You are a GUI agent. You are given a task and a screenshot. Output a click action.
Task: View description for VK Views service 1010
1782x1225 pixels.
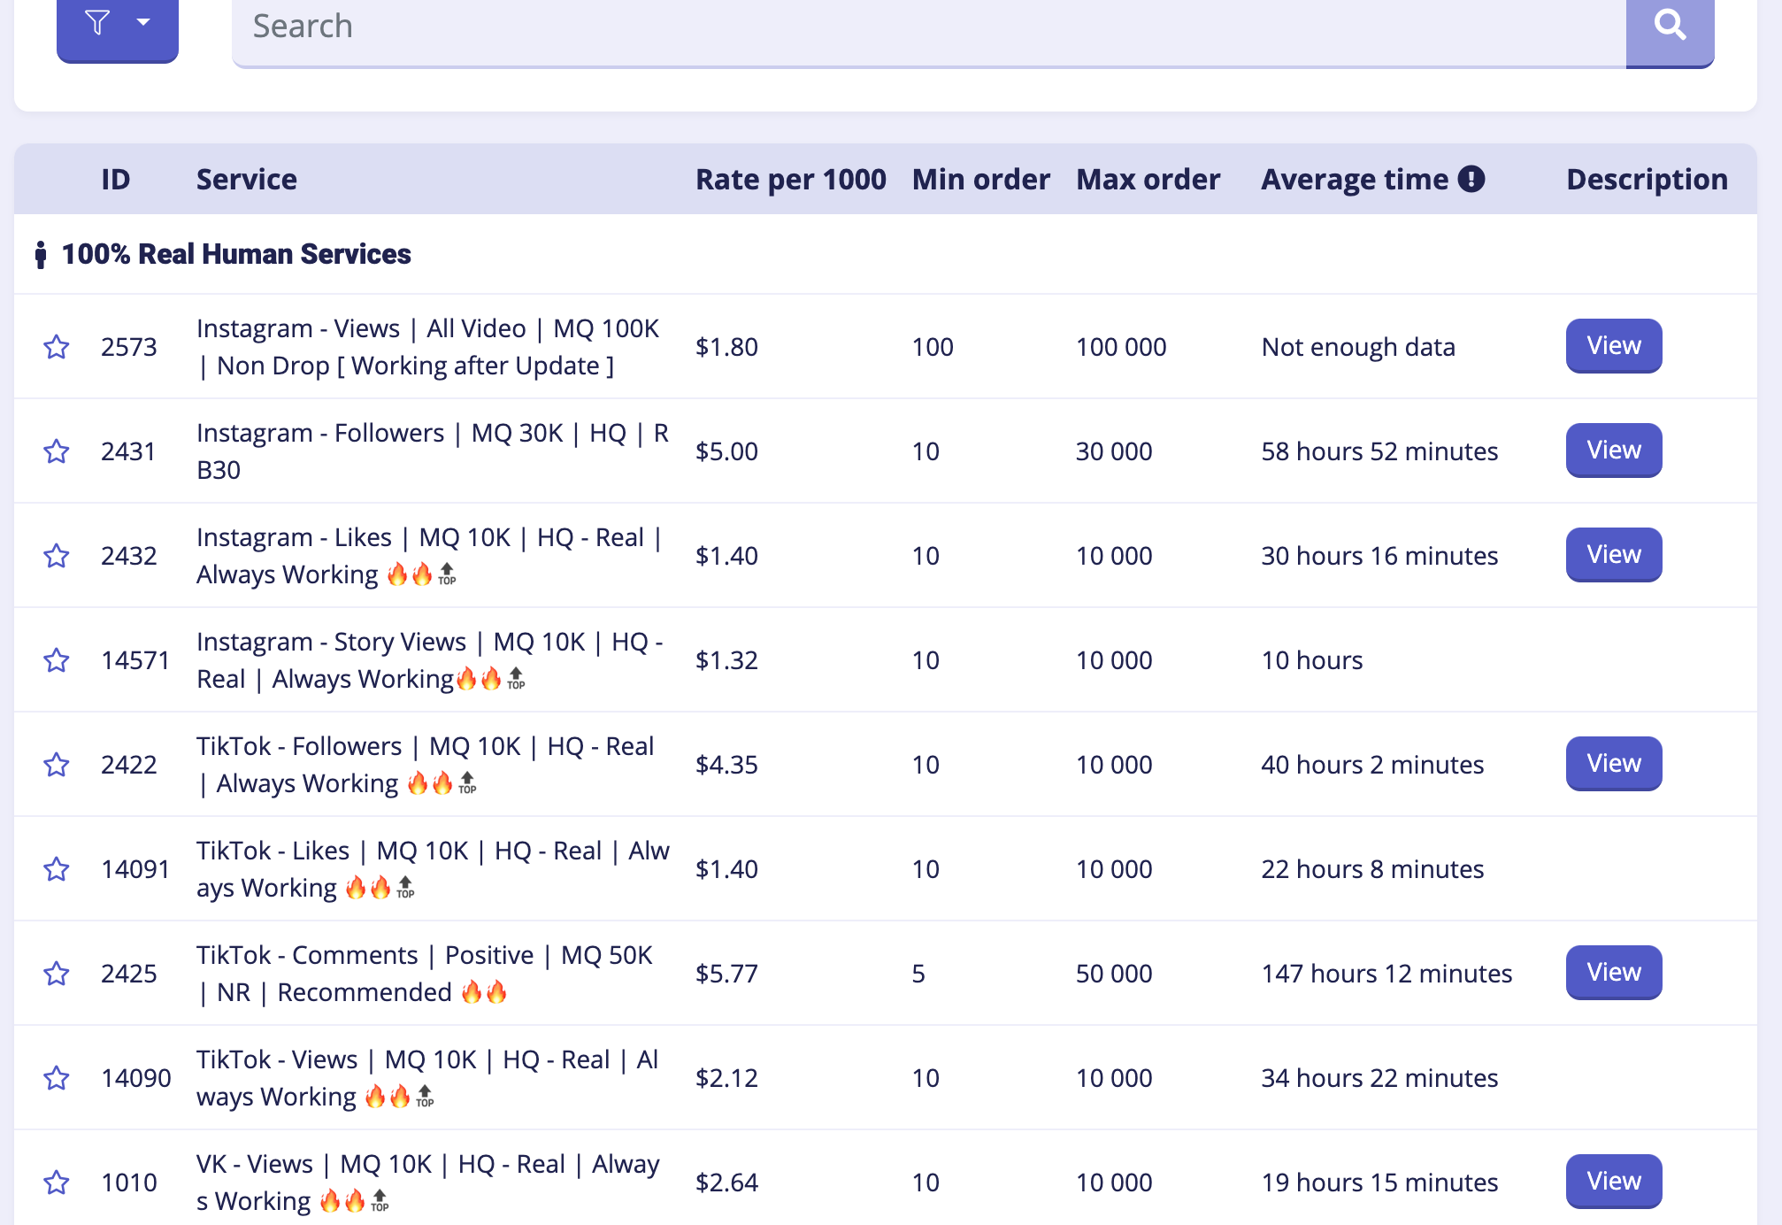coord(1614,1182)
